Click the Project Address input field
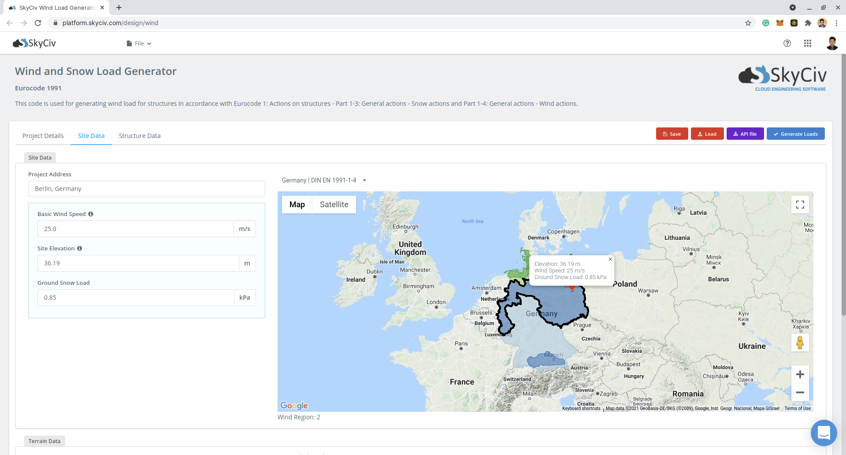This screenshot has width=846, height=455. 147,189
